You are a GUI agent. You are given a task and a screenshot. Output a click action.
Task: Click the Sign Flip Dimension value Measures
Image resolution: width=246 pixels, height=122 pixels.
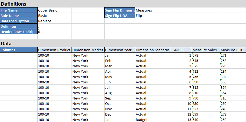(153, 10)
